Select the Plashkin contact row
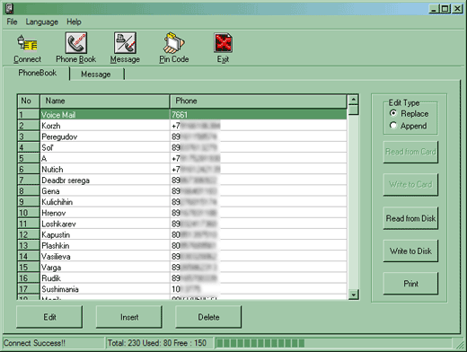The image size is (467, 352). coord(182,245)
